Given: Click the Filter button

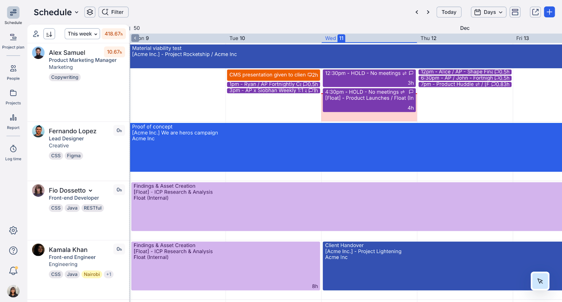Looking at the screenshot, I should (113, 12).
